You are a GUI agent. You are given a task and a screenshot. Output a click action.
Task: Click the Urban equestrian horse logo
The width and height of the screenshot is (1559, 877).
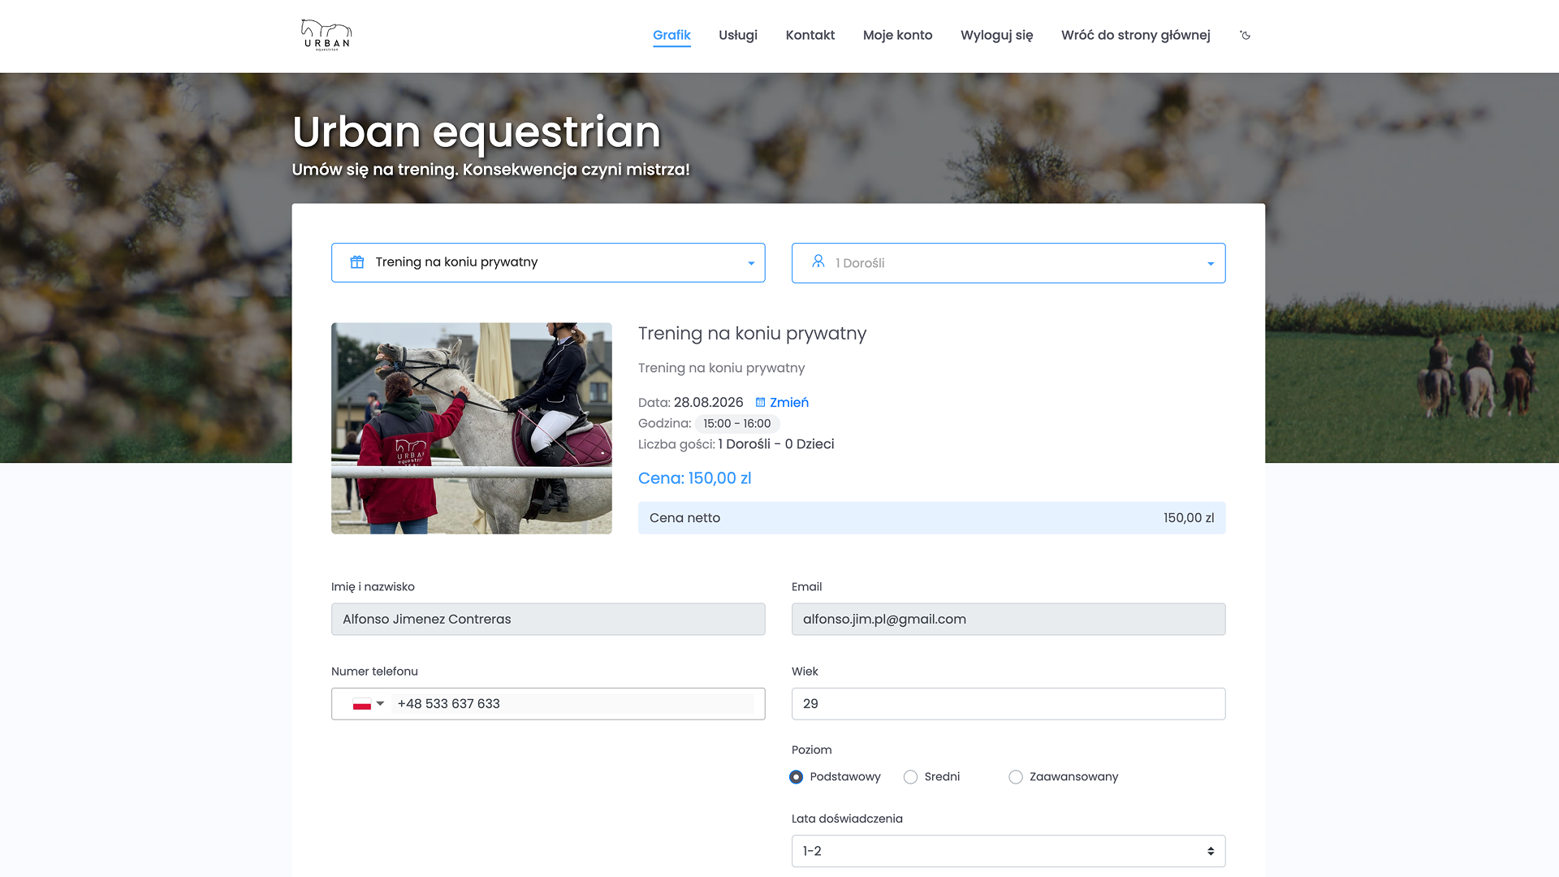pyautogui.click(x=326, y=35)
